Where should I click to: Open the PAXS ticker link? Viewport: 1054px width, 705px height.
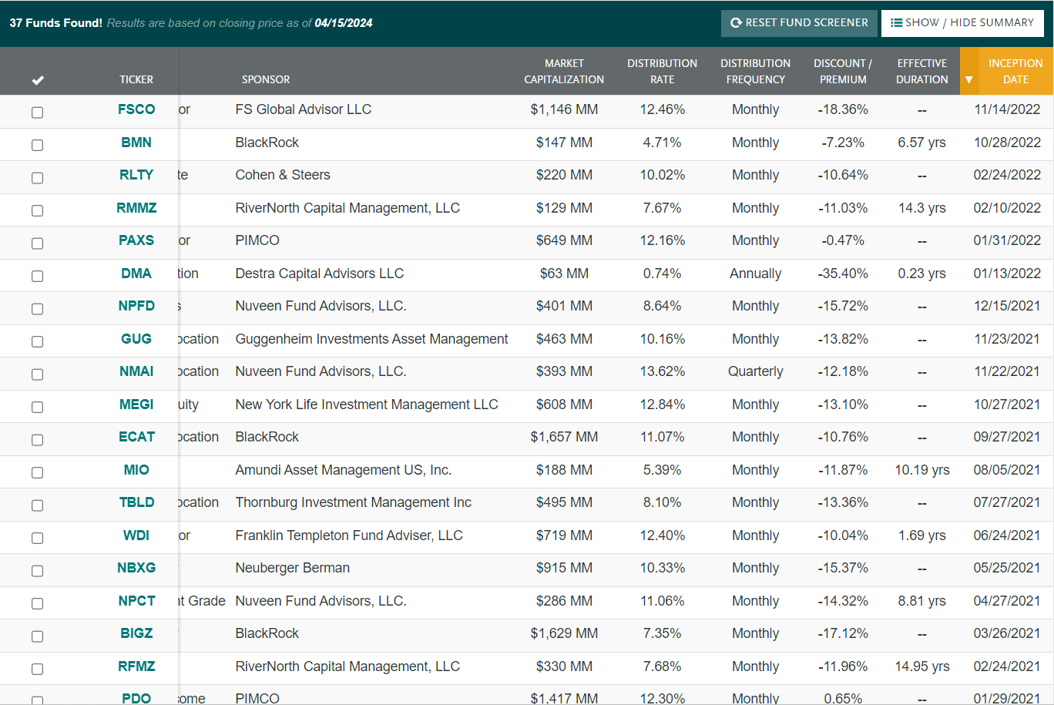(136, 240)
